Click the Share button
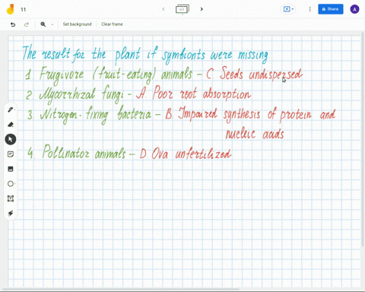Viewport: 365px width, 292px height. [331, 9]
